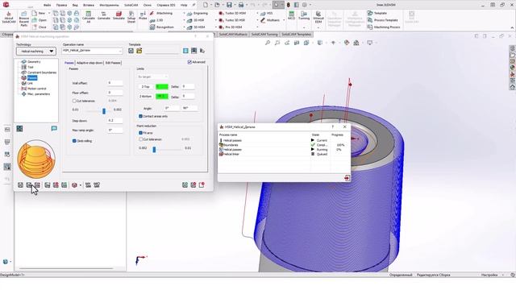This screenshot has height=290, width=516.
Task: Click Calculate All in the SolidCAM ribbon
Action: click(x=88, y=17)
